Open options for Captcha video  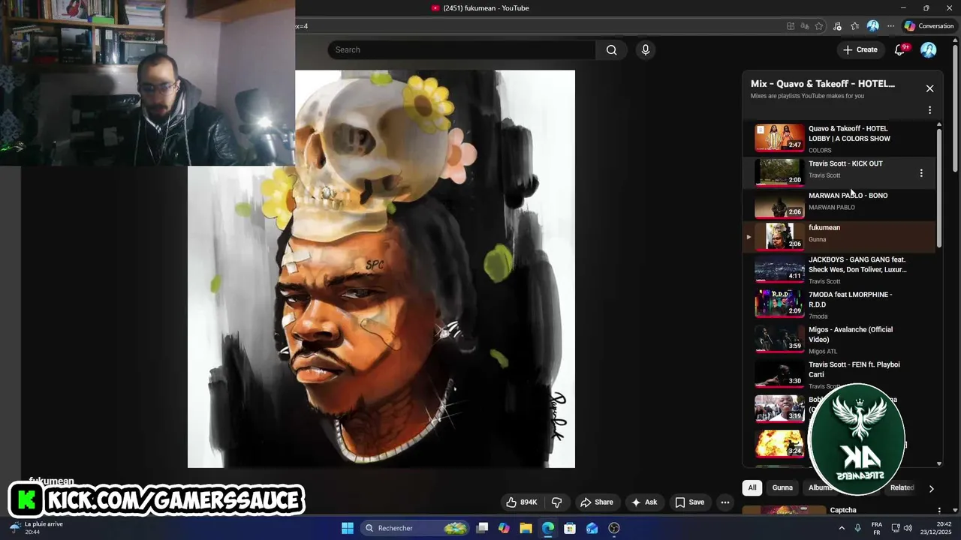click(x=939, y=510)
